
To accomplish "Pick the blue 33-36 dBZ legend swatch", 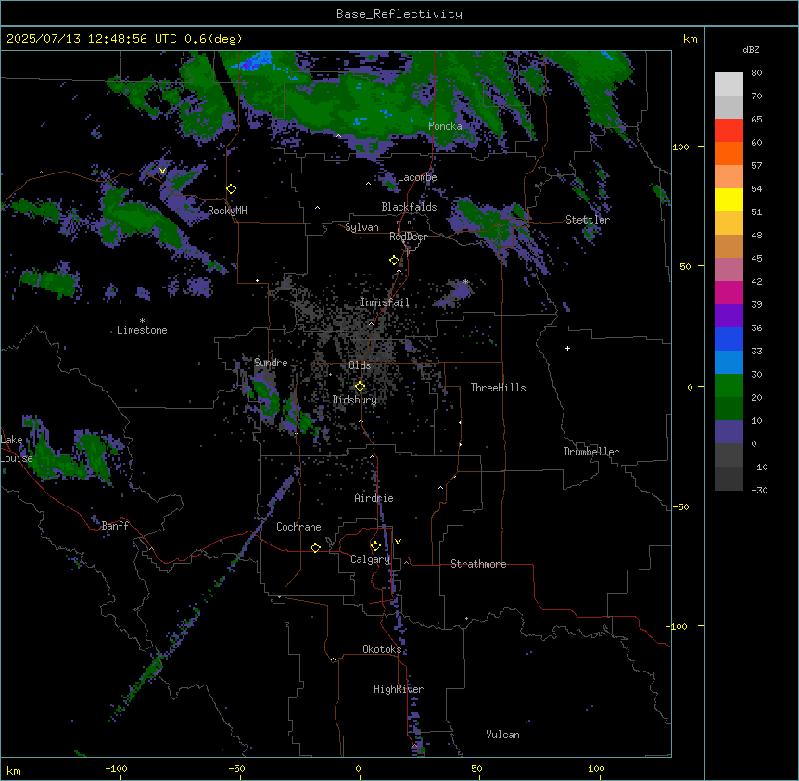I will 729,339.
